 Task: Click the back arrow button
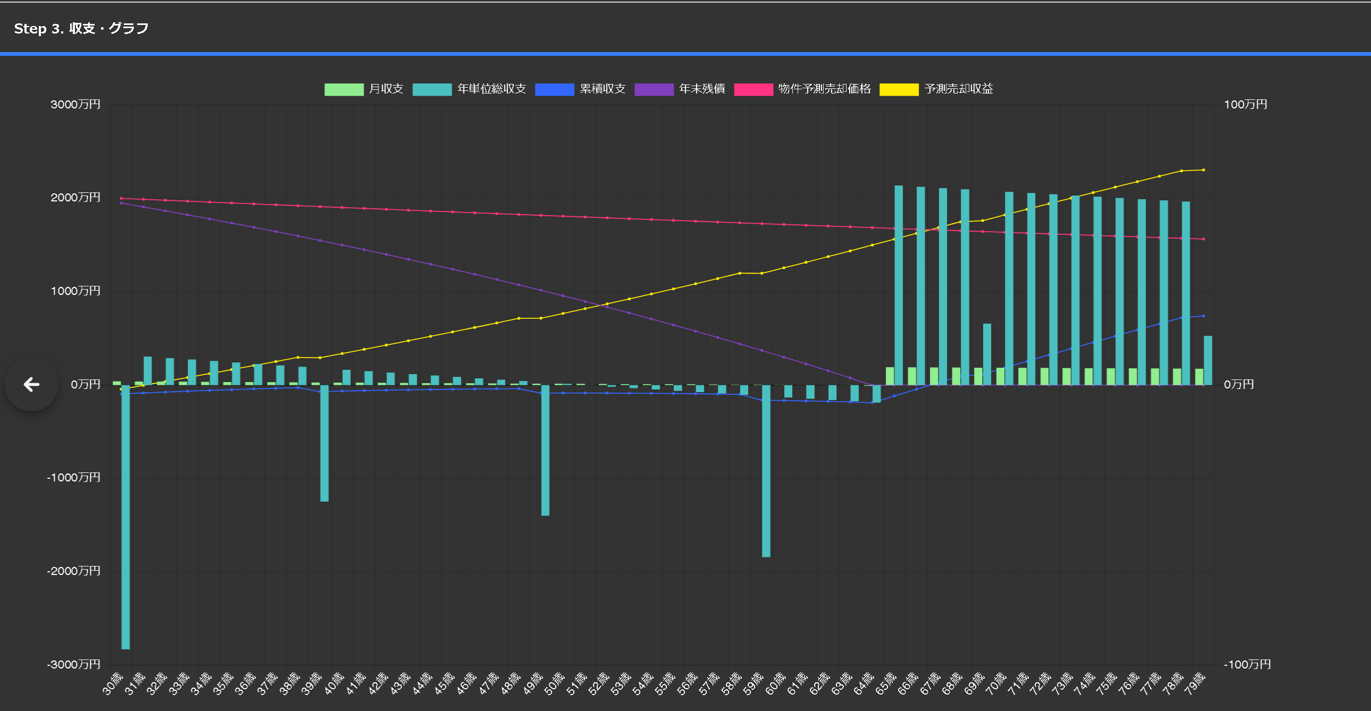pyautogui.click(x=31, y=384)
